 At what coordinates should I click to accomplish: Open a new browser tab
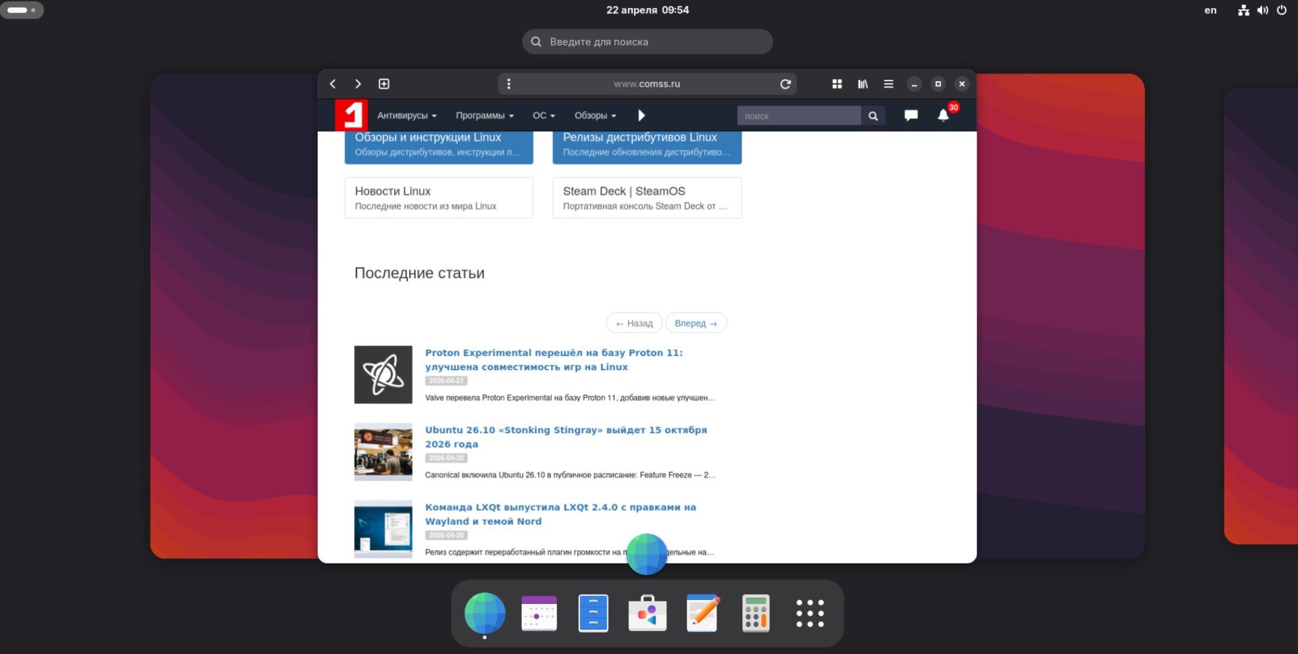(x=384, y=84)
